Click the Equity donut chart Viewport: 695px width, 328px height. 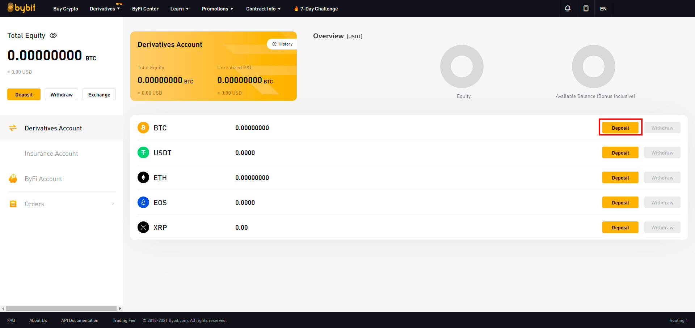(x=462, y=66)
